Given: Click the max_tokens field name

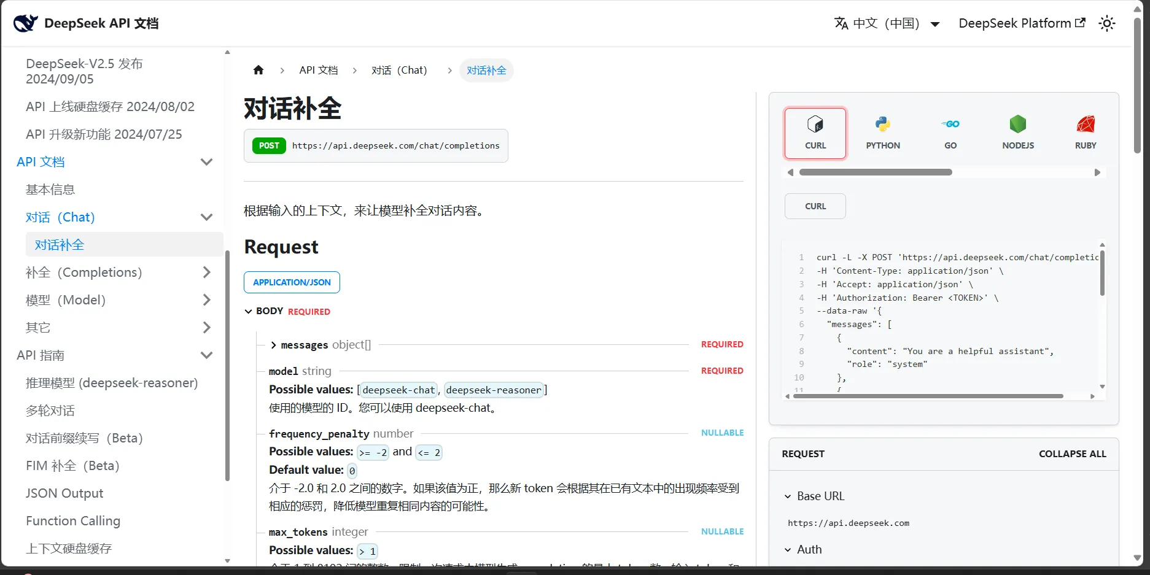Looking at the screenshot, I should point(298,532).
